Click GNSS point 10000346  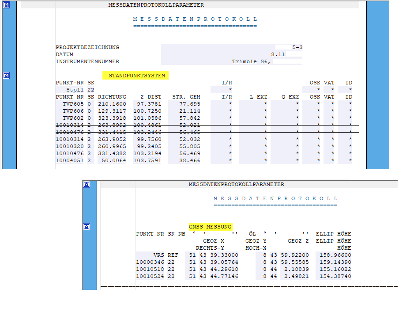[x=150, y=262]
